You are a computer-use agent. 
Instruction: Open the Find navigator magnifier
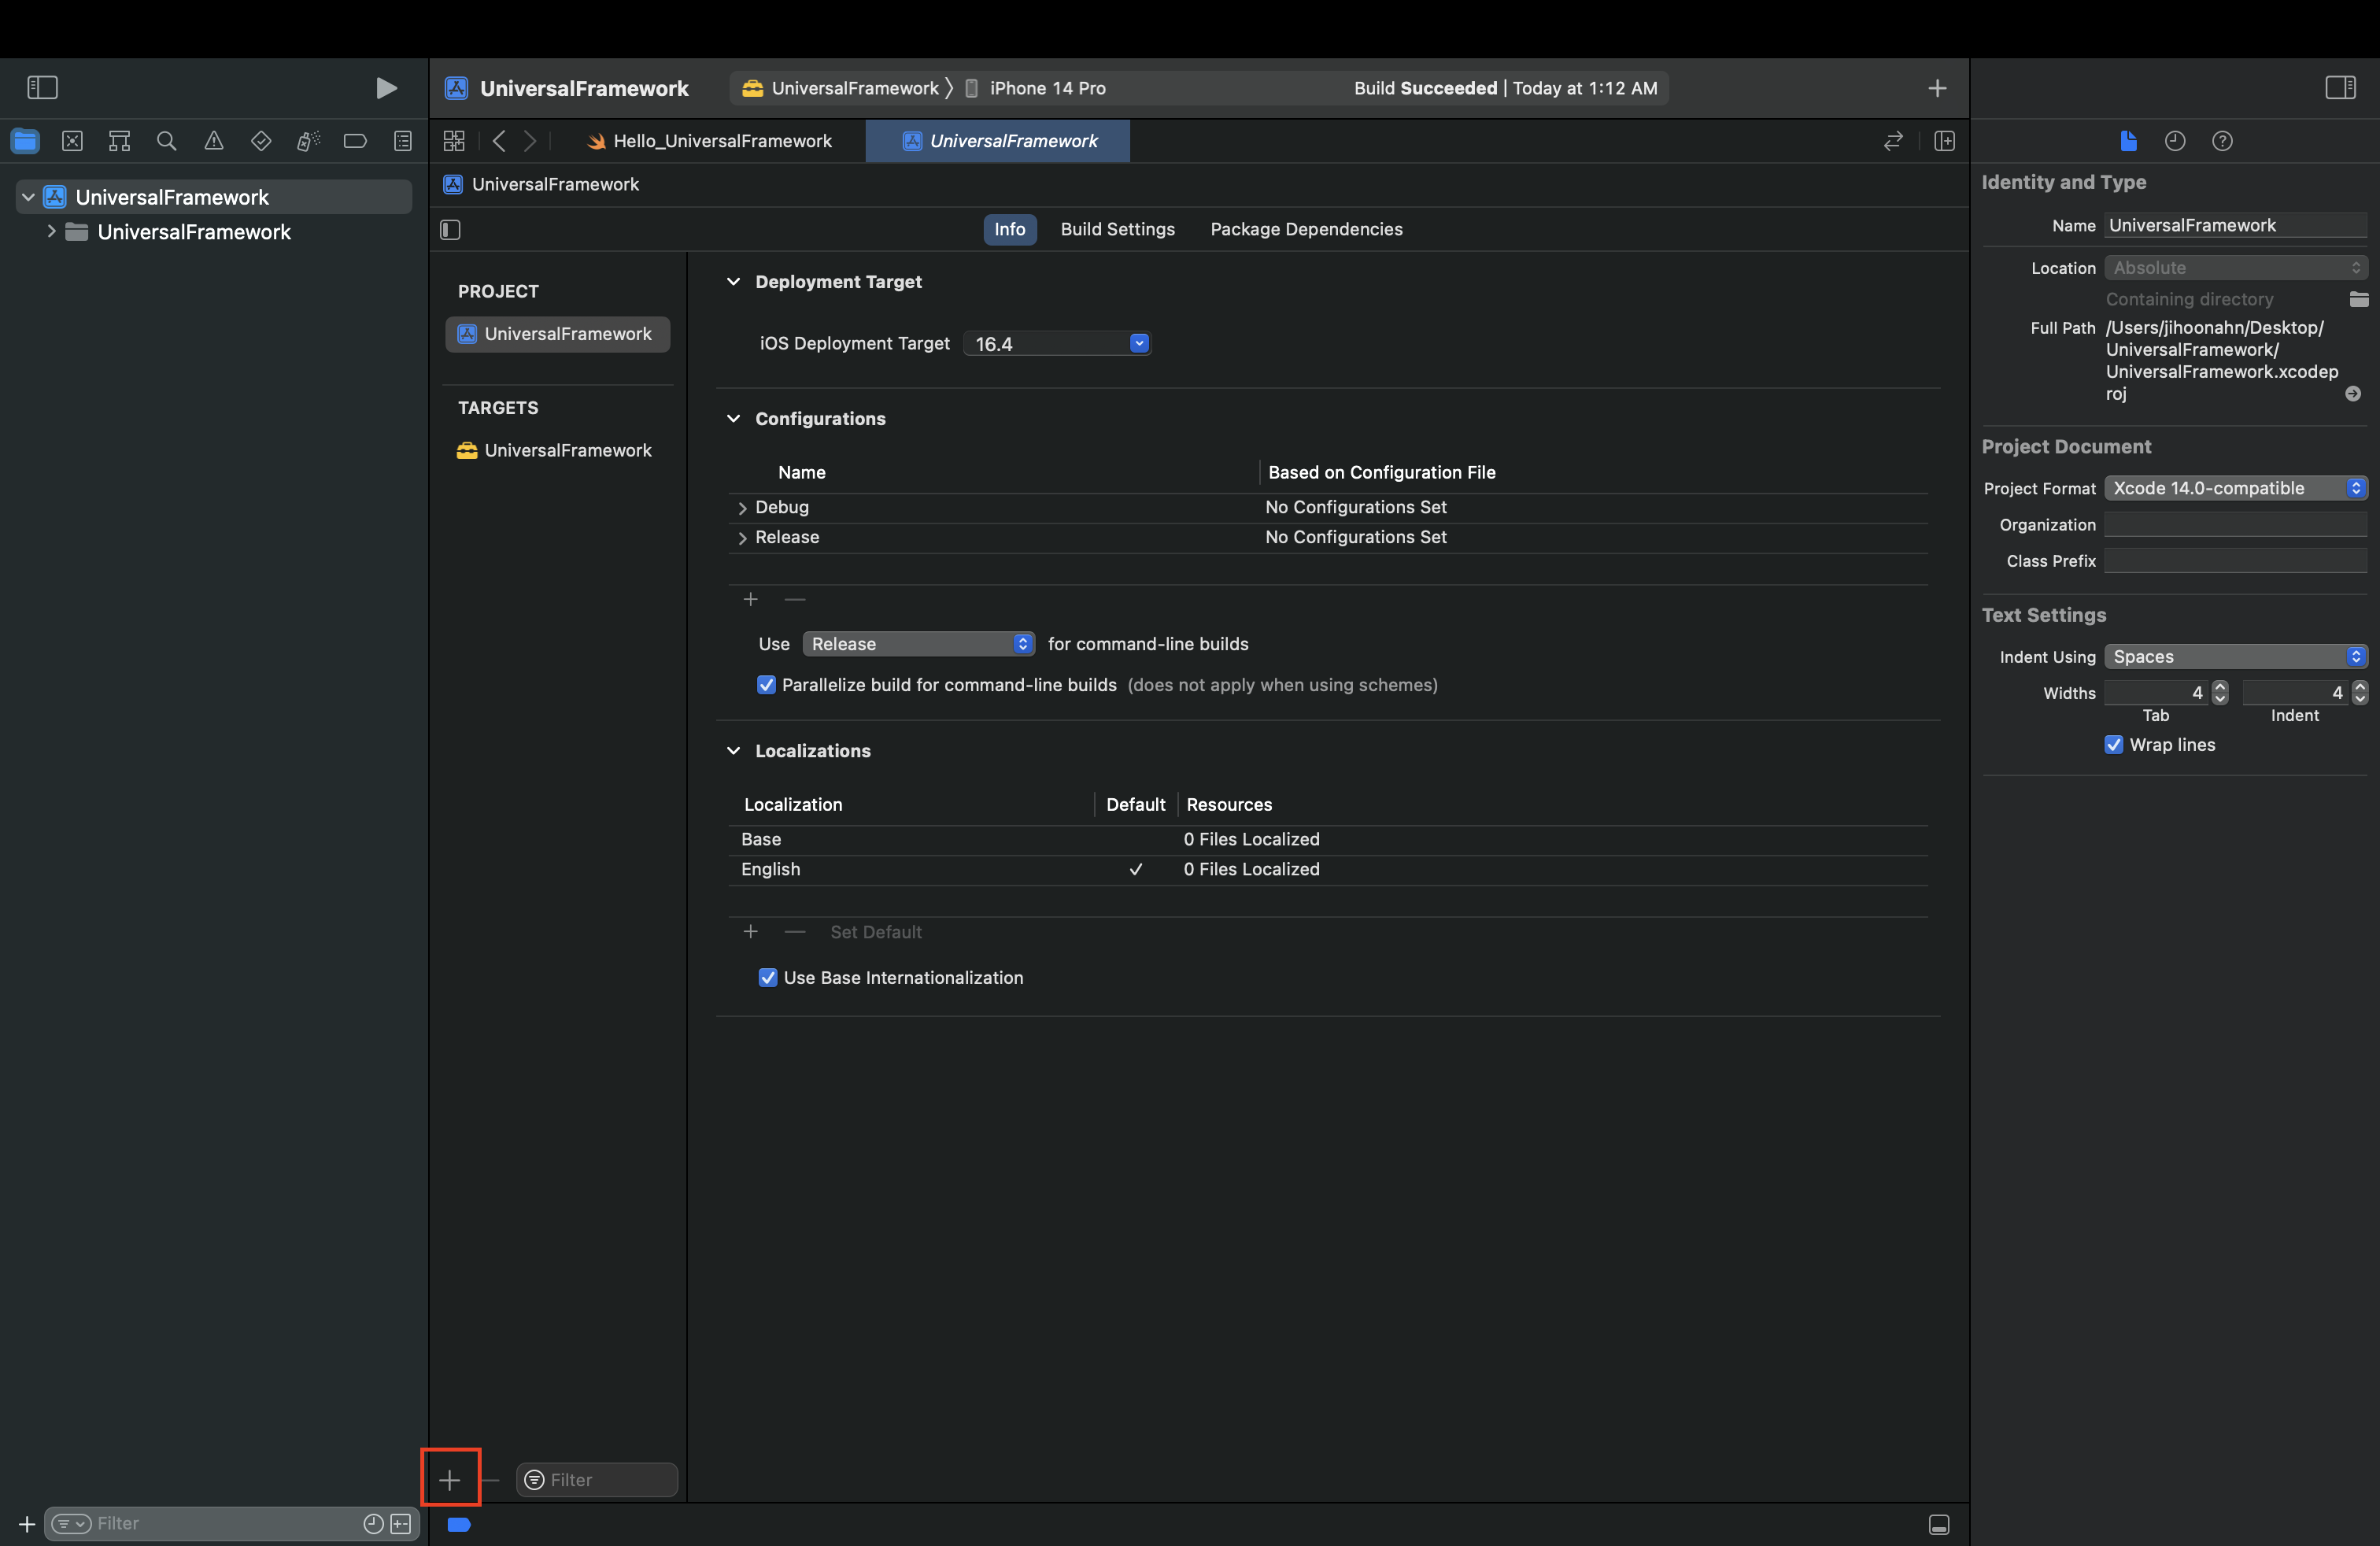[167, 141]
